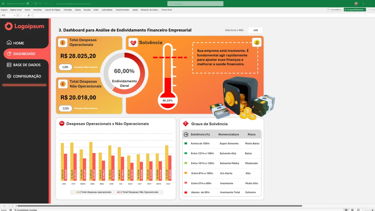Click the heart pulse Solvência icon
Viewport: 375px width, 211px height.
[133, 43]
